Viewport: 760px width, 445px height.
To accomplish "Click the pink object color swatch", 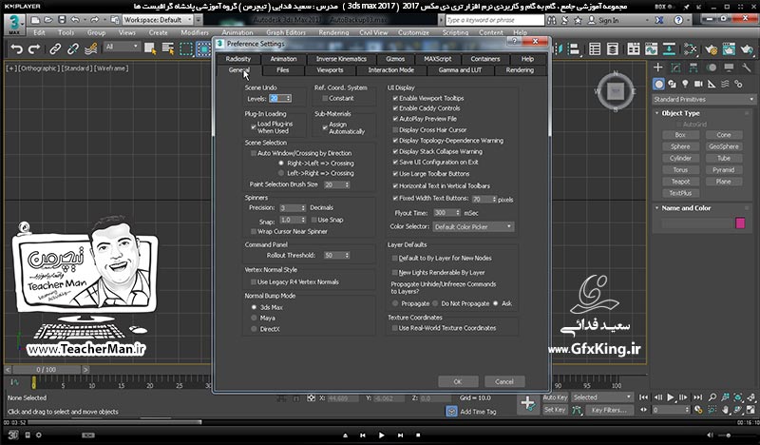I will pyautogui.click(x=740, y=223).
